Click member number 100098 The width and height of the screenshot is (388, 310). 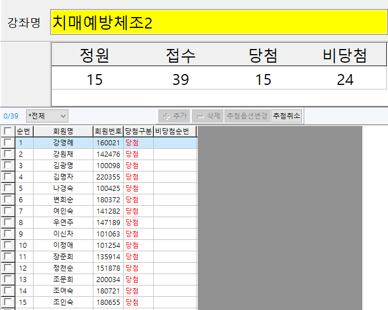coord(108,166)
